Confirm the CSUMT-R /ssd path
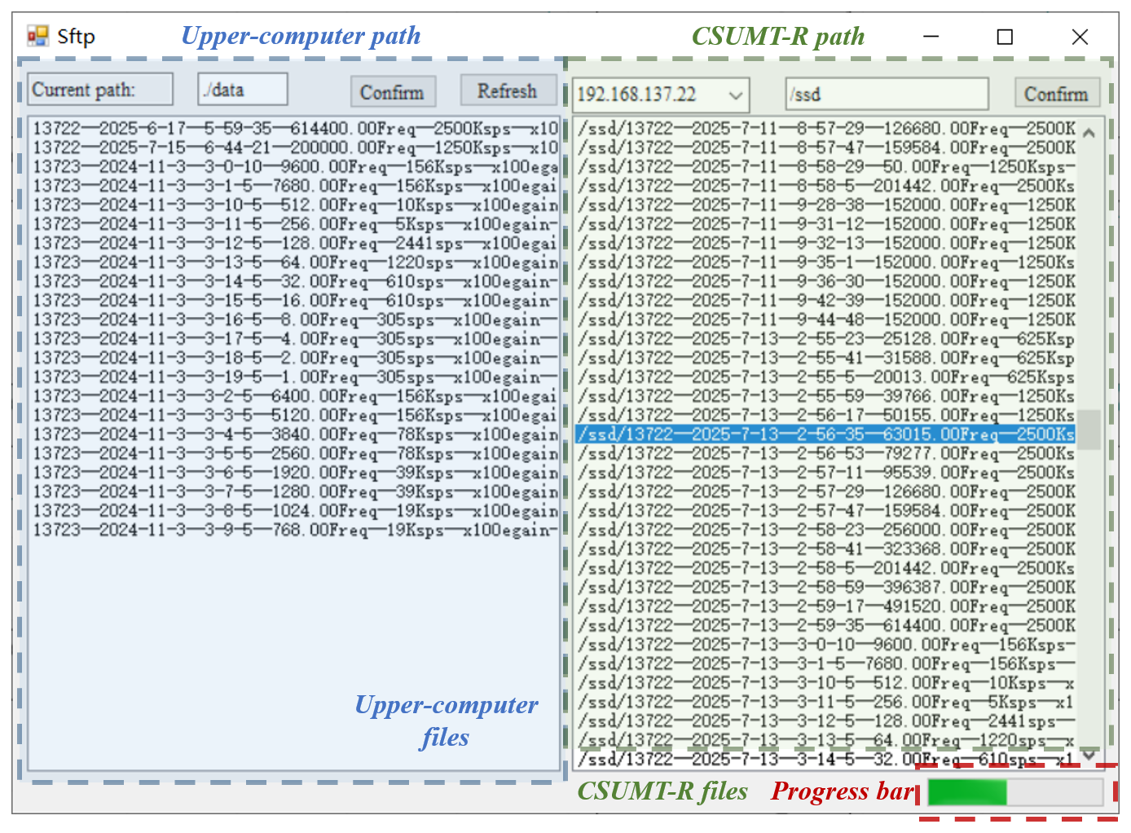This screenshot has height=833, width=1131. click(1056, 95)
